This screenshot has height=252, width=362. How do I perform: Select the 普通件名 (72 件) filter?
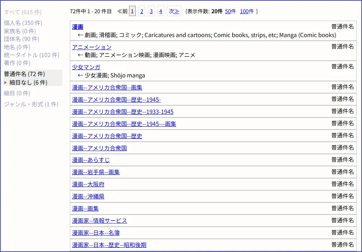[x=24, y=74]
